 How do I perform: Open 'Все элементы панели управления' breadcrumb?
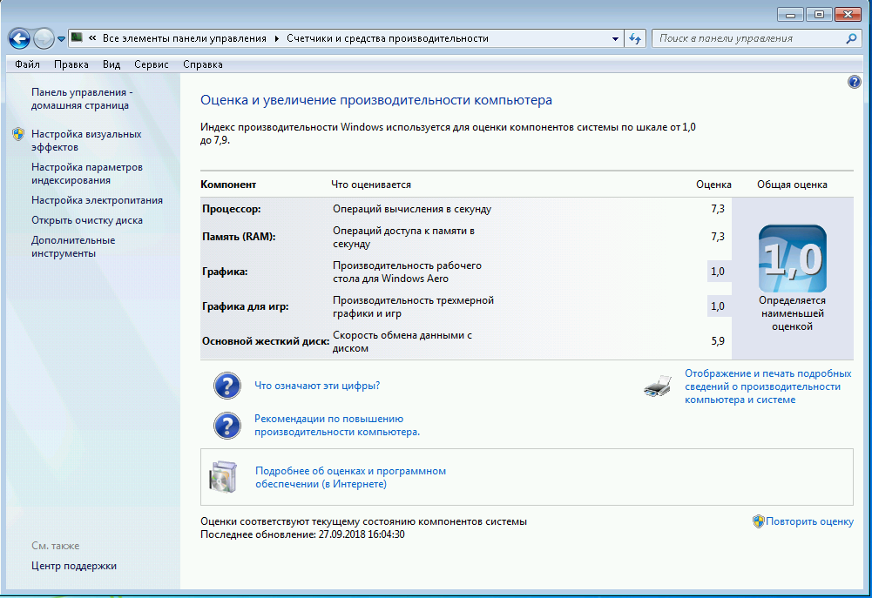(x=185, y=38)
